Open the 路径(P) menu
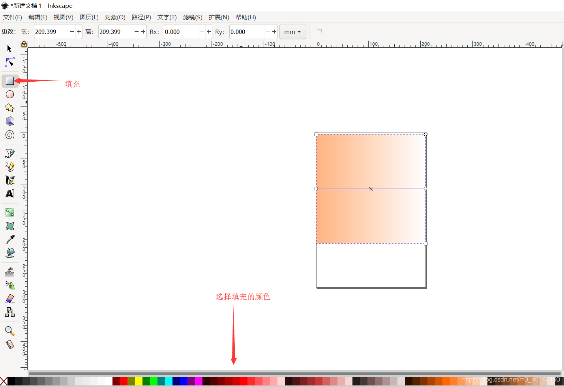564x387 pixels. 141,17
